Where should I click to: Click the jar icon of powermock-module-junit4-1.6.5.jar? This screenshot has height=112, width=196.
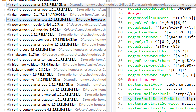(9, 25)
